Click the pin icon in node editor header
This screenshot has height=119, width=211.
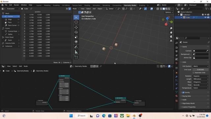pos(101,66)
